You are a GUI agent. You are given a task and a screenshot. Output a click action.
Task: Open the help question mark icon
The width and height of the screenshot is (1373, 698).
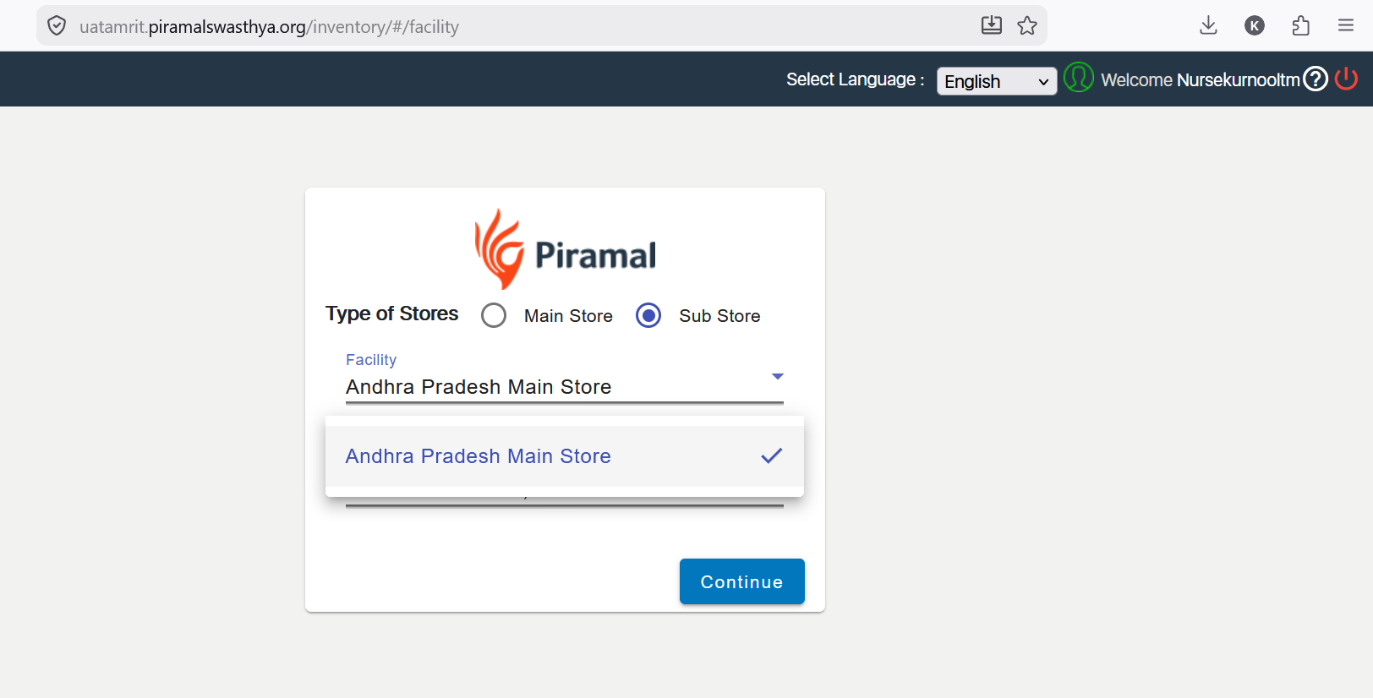point(1316,79)
